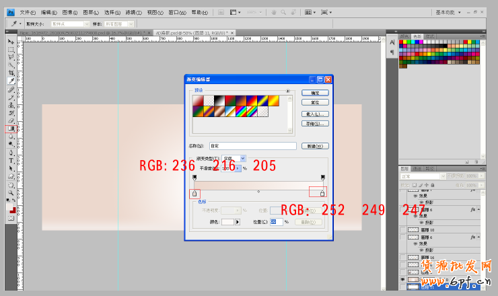
Task: Click the color stop color swatch
Action: click(x=227, y=221)
